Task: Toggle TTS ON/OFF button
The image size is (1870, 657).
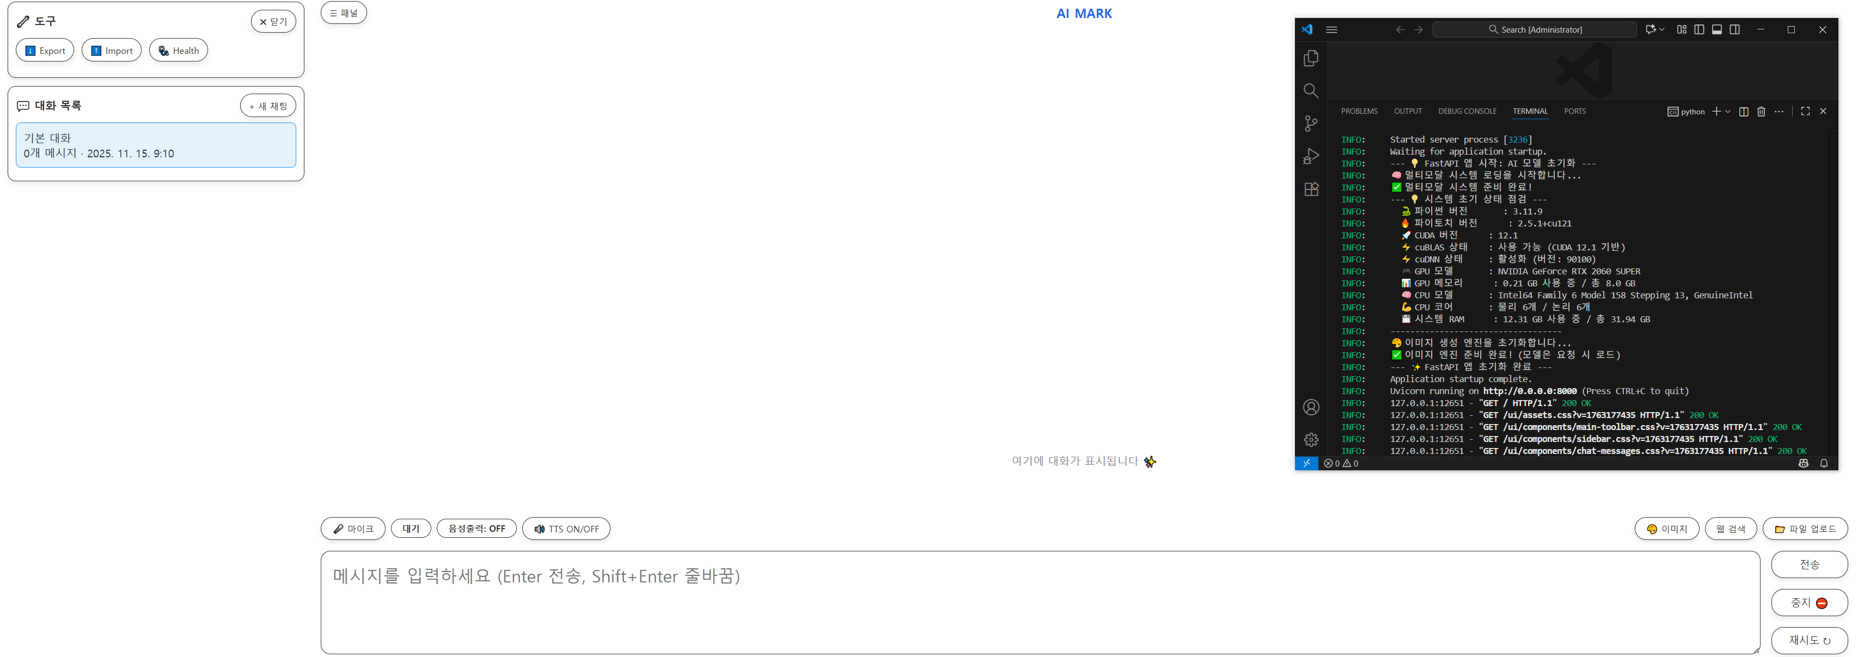Action: point(566,529)
